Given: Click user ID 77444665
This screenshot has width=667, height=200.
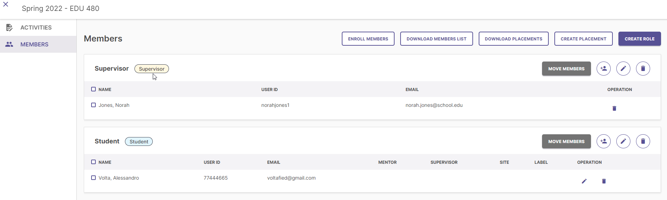Looking at the screenshot, I should pos(216,178).
